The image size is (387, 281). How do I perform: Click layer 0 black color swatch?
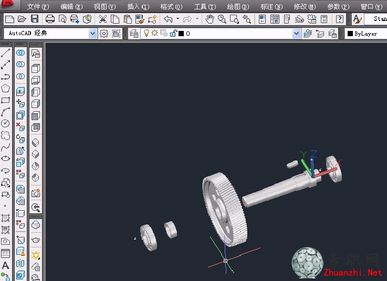tap(181, 34)
